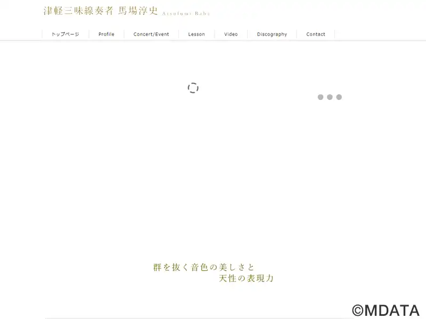
Task: Go to the Contact page
Action: pyautogui.click(x=316, y=34)
